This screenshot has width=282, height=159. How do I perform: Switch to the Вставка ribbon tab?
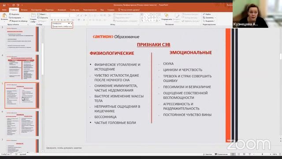pyautogui.click(x=24, y=10)
